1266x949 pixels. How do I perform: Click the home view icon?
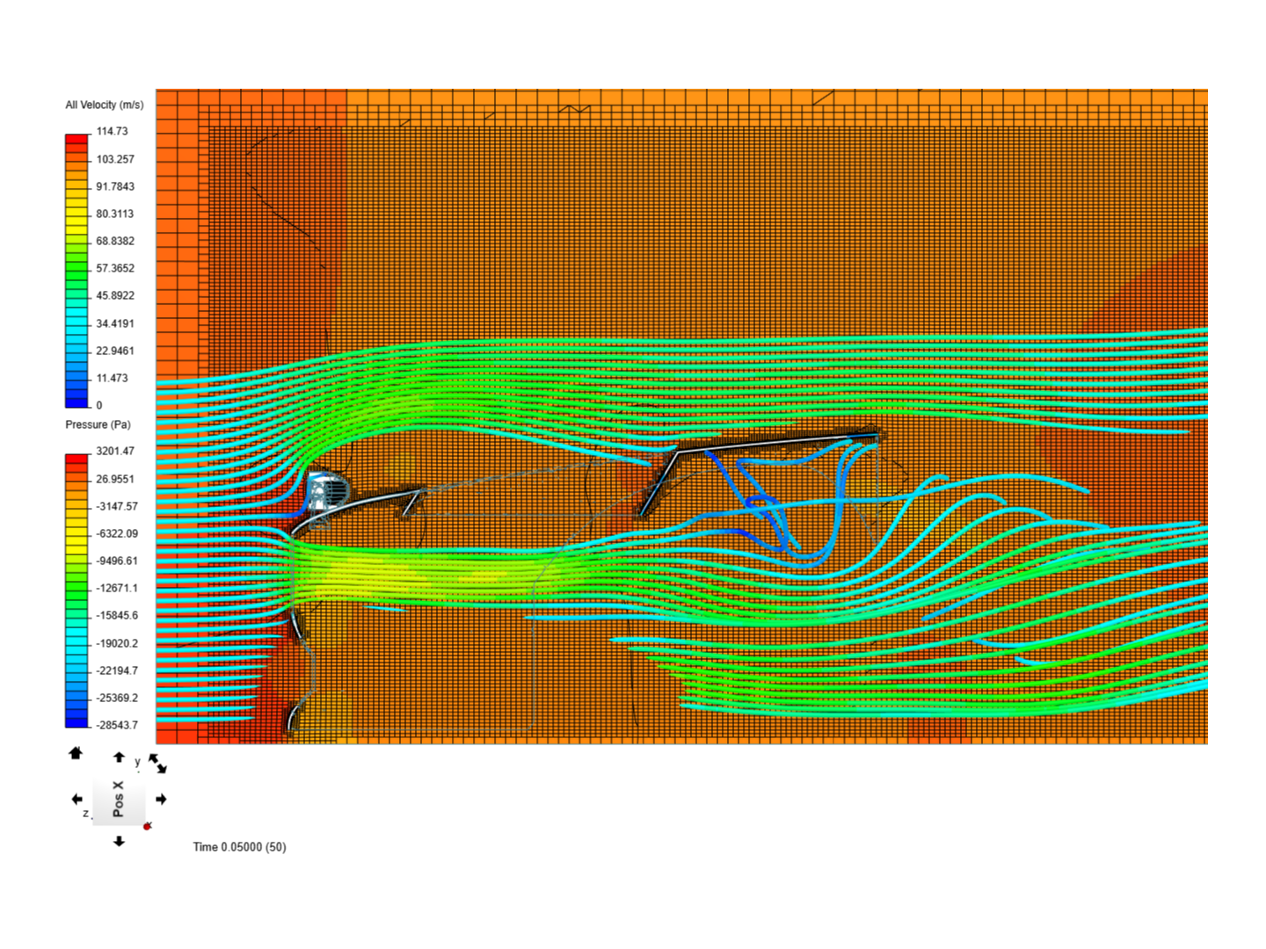76,753
